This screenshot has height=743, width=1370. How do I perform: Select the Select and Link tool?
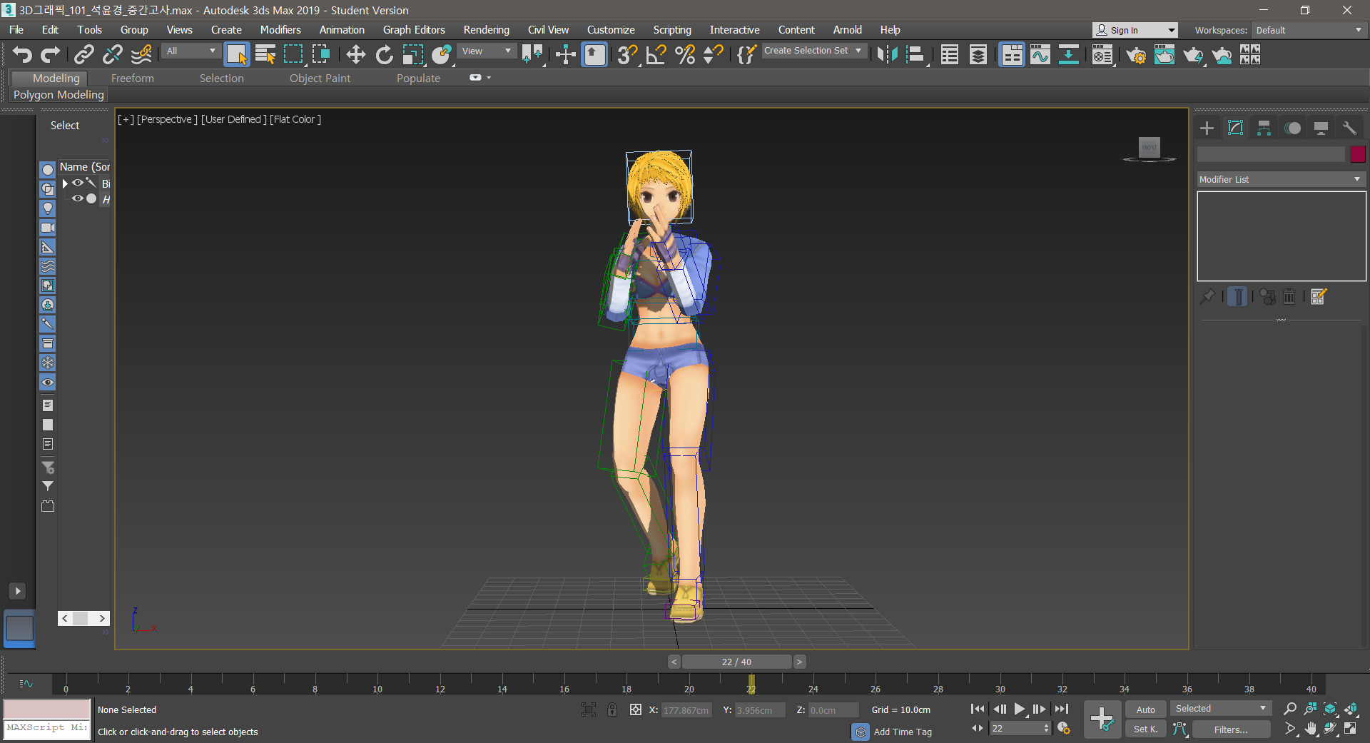pos(84,55)
